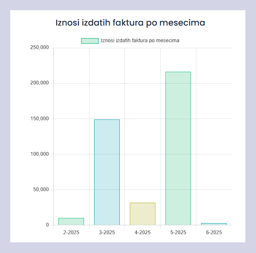Click the yellow 4-2025 bar
Viewport: 256px width, 253px height.
pyautogui.click(x=143, y=214)
